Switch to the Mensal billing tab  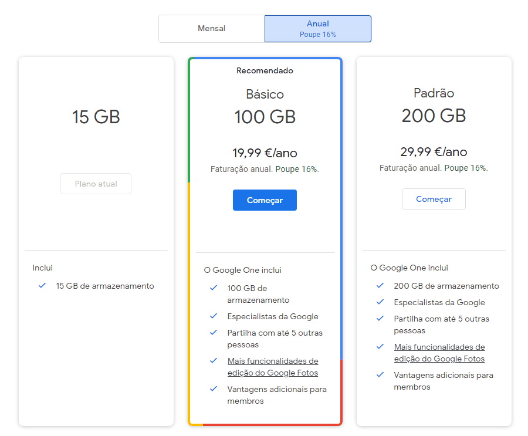pos(211,29)
